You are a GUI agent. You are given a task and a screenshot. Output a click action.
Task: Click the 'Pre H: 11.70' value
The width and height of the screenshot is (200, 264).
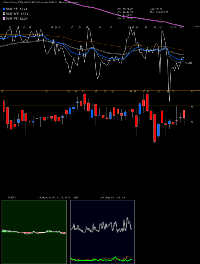[x=125, y=12]
